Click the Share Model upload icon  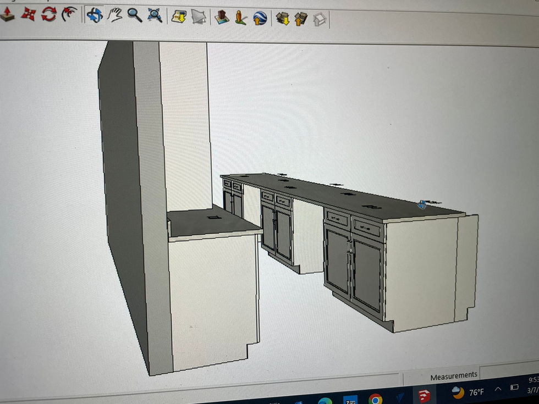tap(301, 19)
